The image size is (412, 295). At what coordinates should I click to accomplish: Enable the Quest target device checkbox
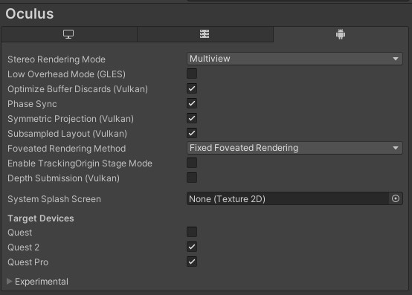192,232
